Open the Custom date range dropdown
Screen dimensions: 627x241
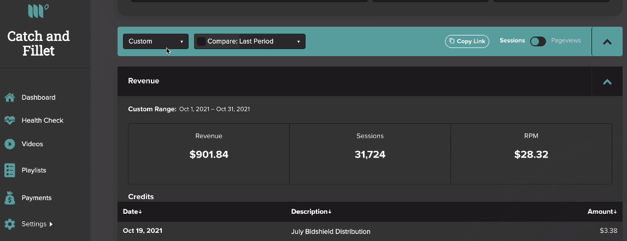tap(156, 41)
